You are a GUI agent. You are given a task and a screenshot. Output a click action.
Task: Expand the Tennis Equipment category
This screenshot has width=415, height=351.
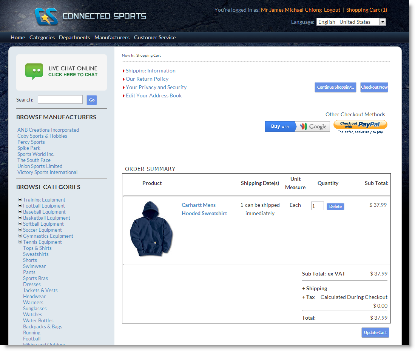tap(20, 242)
